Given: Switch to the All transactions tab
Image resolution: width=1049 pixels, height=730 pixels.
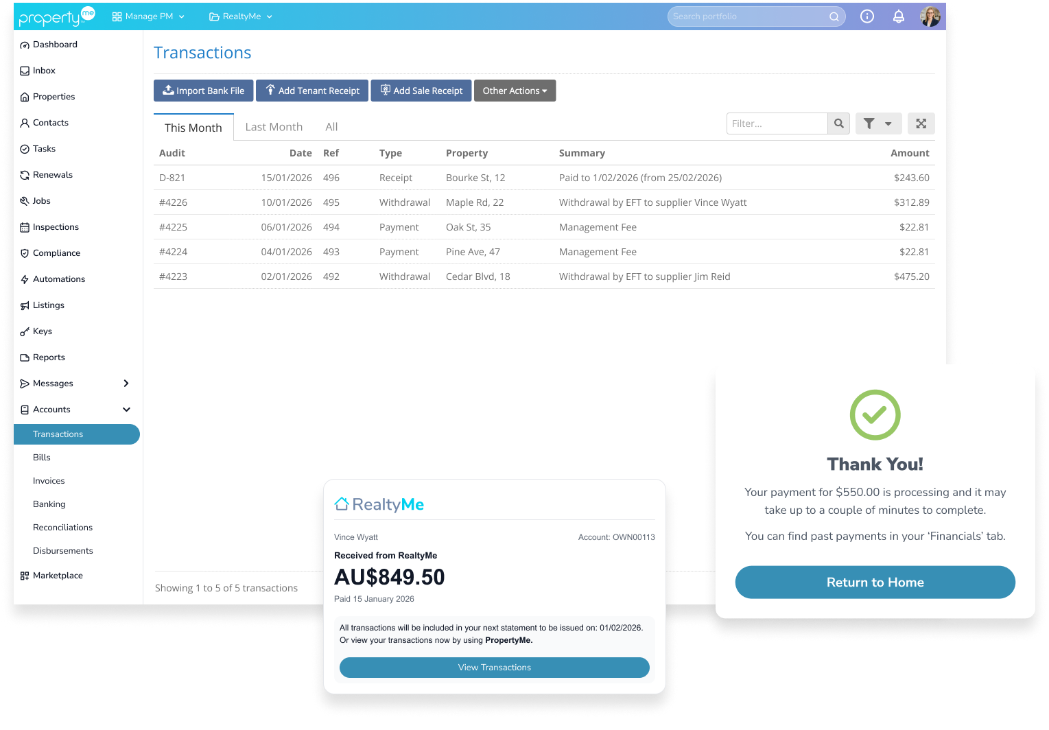Looking at the screenshot, I should [331, 126].
